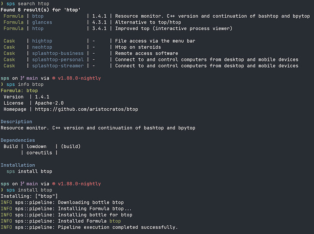Image resolution: width=314 pixels, height=234 pixels.
Task: Click the splashtop-personal cask entry
Action: (58, 59)
